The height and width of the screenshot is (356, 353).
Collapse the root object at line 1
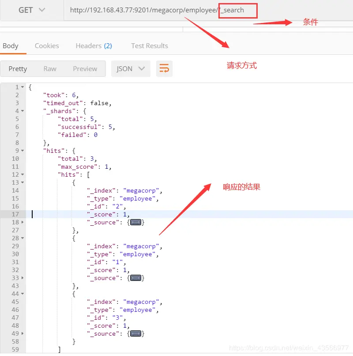pyautogui.click(x=23, y=87)
